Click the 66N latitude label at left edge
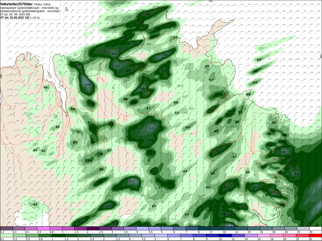Screen dimensions: 322x241 pyautogui.click(x=1, y=76)
